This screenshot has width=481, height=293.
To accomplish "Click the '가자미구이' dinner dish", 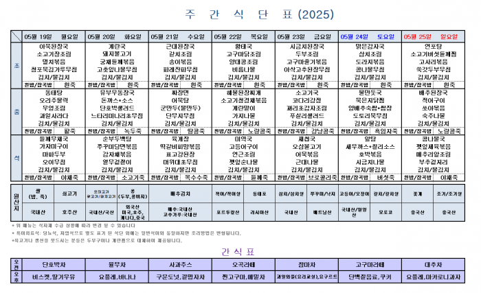I will click(x=54, y=147).
